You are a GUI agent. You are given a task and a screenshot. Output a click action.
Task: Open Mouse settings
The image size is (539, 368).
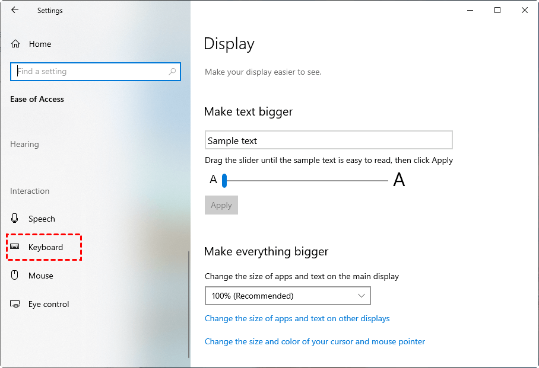click(x=41, y=276)
